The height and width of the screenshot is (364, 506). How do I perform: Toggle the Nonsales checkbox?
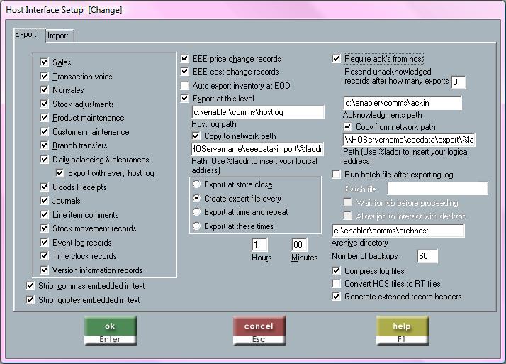point(44,90)
